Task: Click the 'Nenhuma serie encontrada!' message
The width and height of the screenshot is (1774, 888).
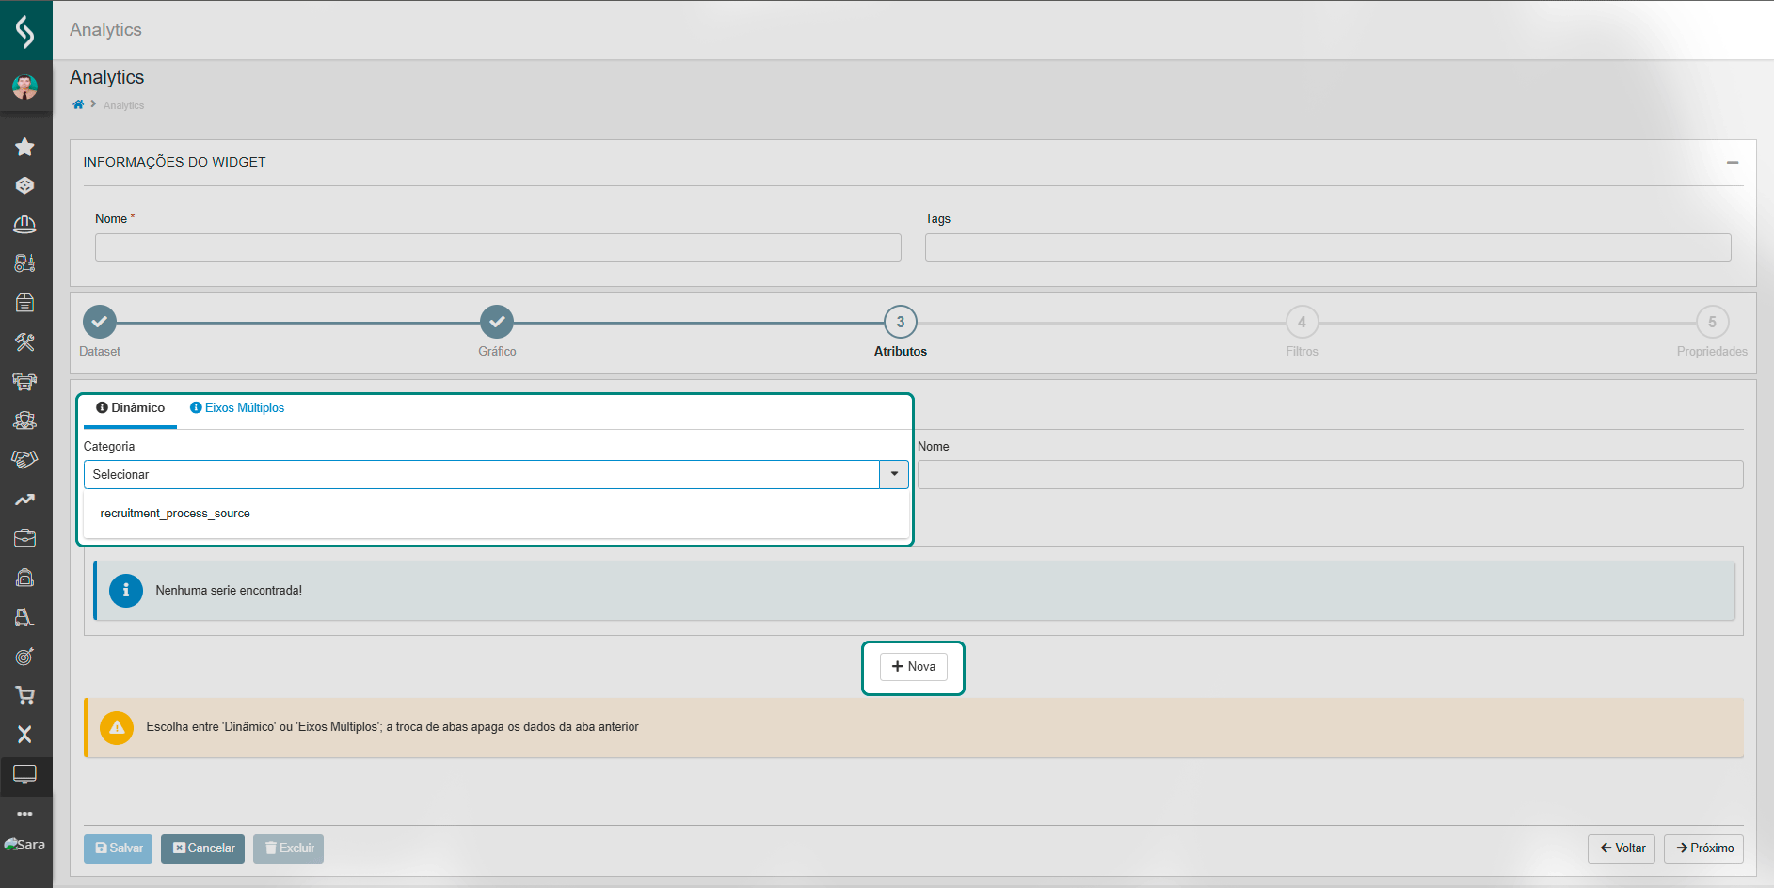Action: 229,591
